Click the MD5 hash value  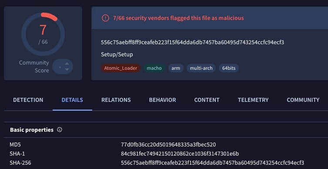[168, 144]
